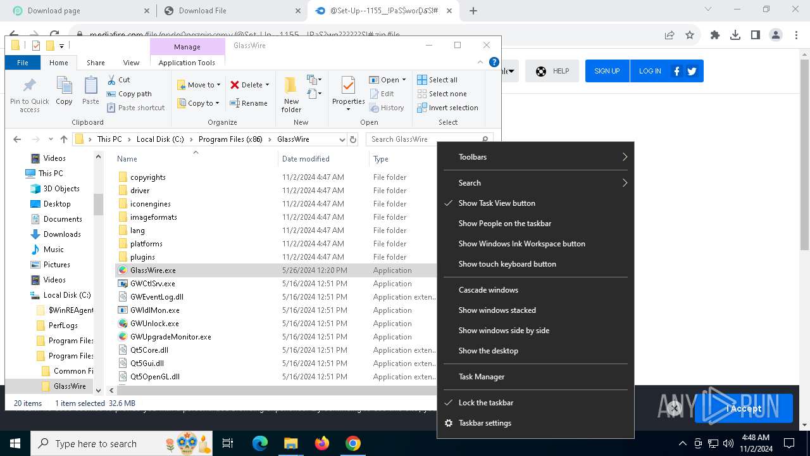Expand Toolbars submenu
Screen dimensions: 810x456
[535, 157]
